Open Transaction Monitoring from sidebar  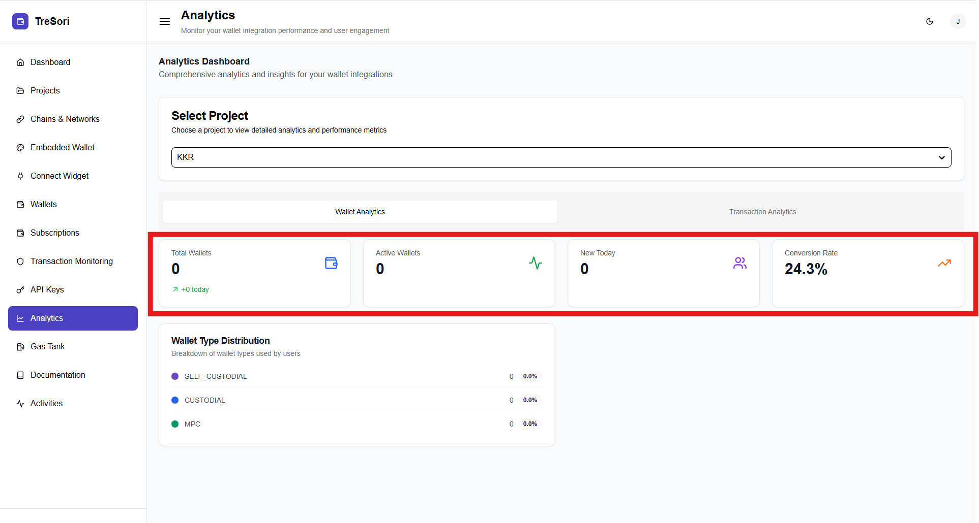click(71, 261)
